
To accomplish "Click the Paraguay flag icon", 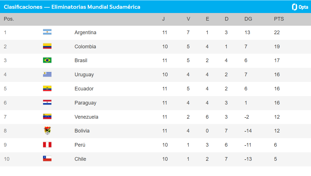I will pyautogui.click(x=47, y=102).
